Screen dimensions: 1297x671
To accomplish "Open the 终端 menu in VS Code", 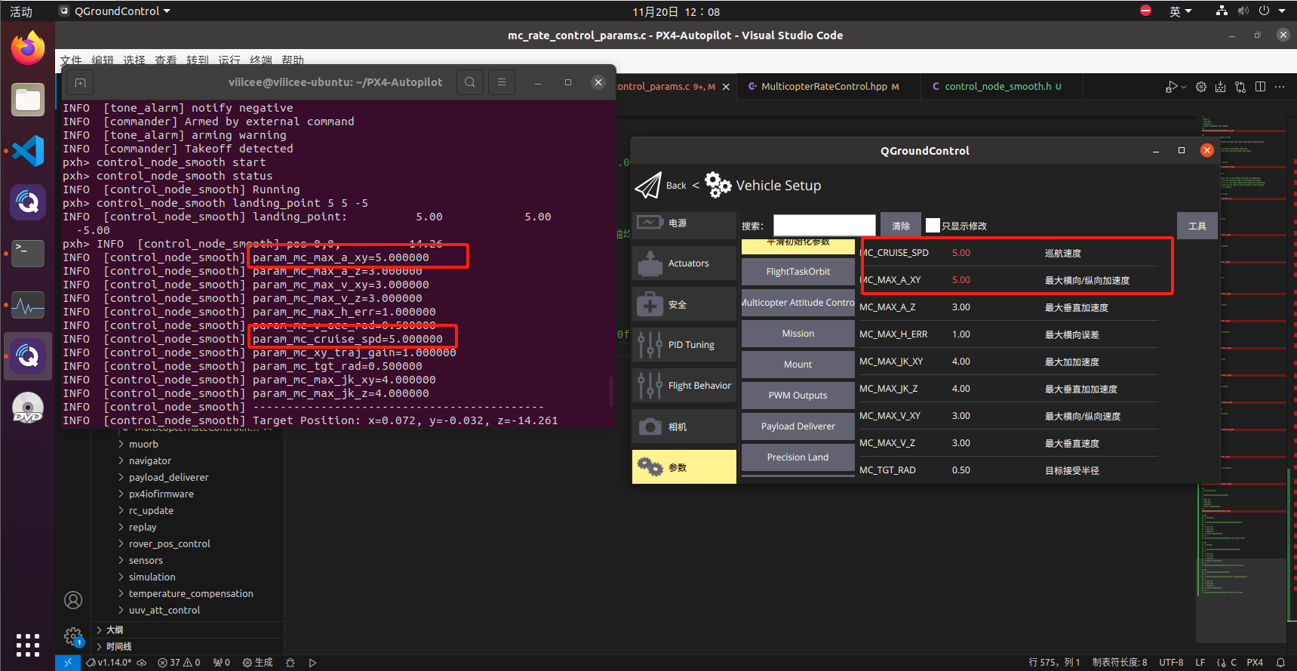I will [261, 60].
